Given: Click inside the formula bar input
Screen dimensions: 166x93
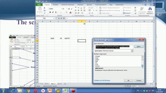Looking at the screenshot, I should [x=109, y=18].
